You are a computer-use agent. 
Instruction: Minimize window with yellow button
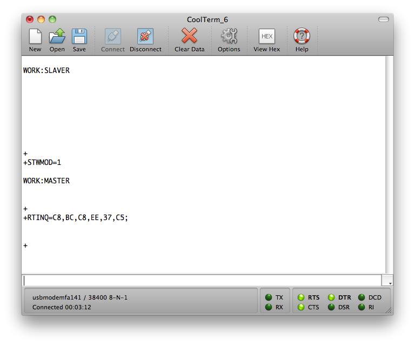point(41,19)
